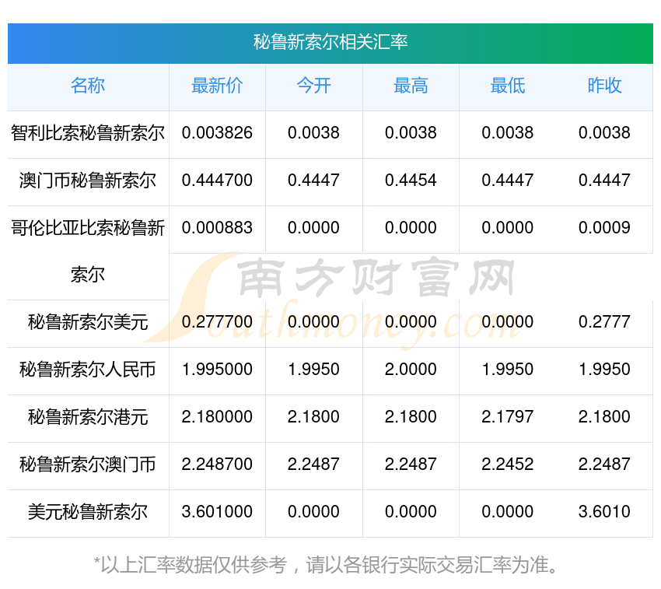The image size is (661, 589).
Task: Click 昨收 value in 秘鲁新索尔港元 row
Action: (x=604, y=417)
